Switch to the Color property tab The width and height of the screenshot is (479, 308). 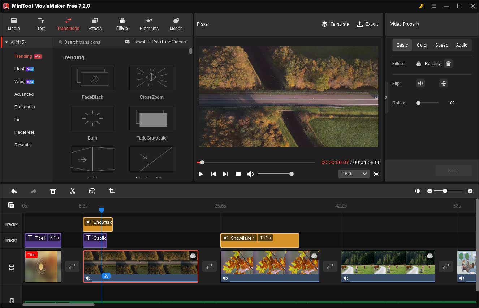(x=422, y=45)
